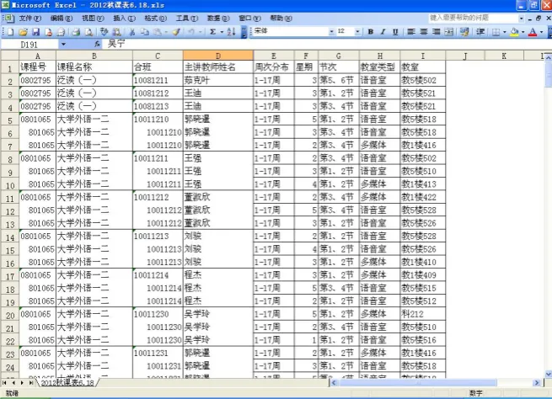The image size is (552, 399).
Task: Open the Name Box dropdown next to D191
Action: pos(63,45)
